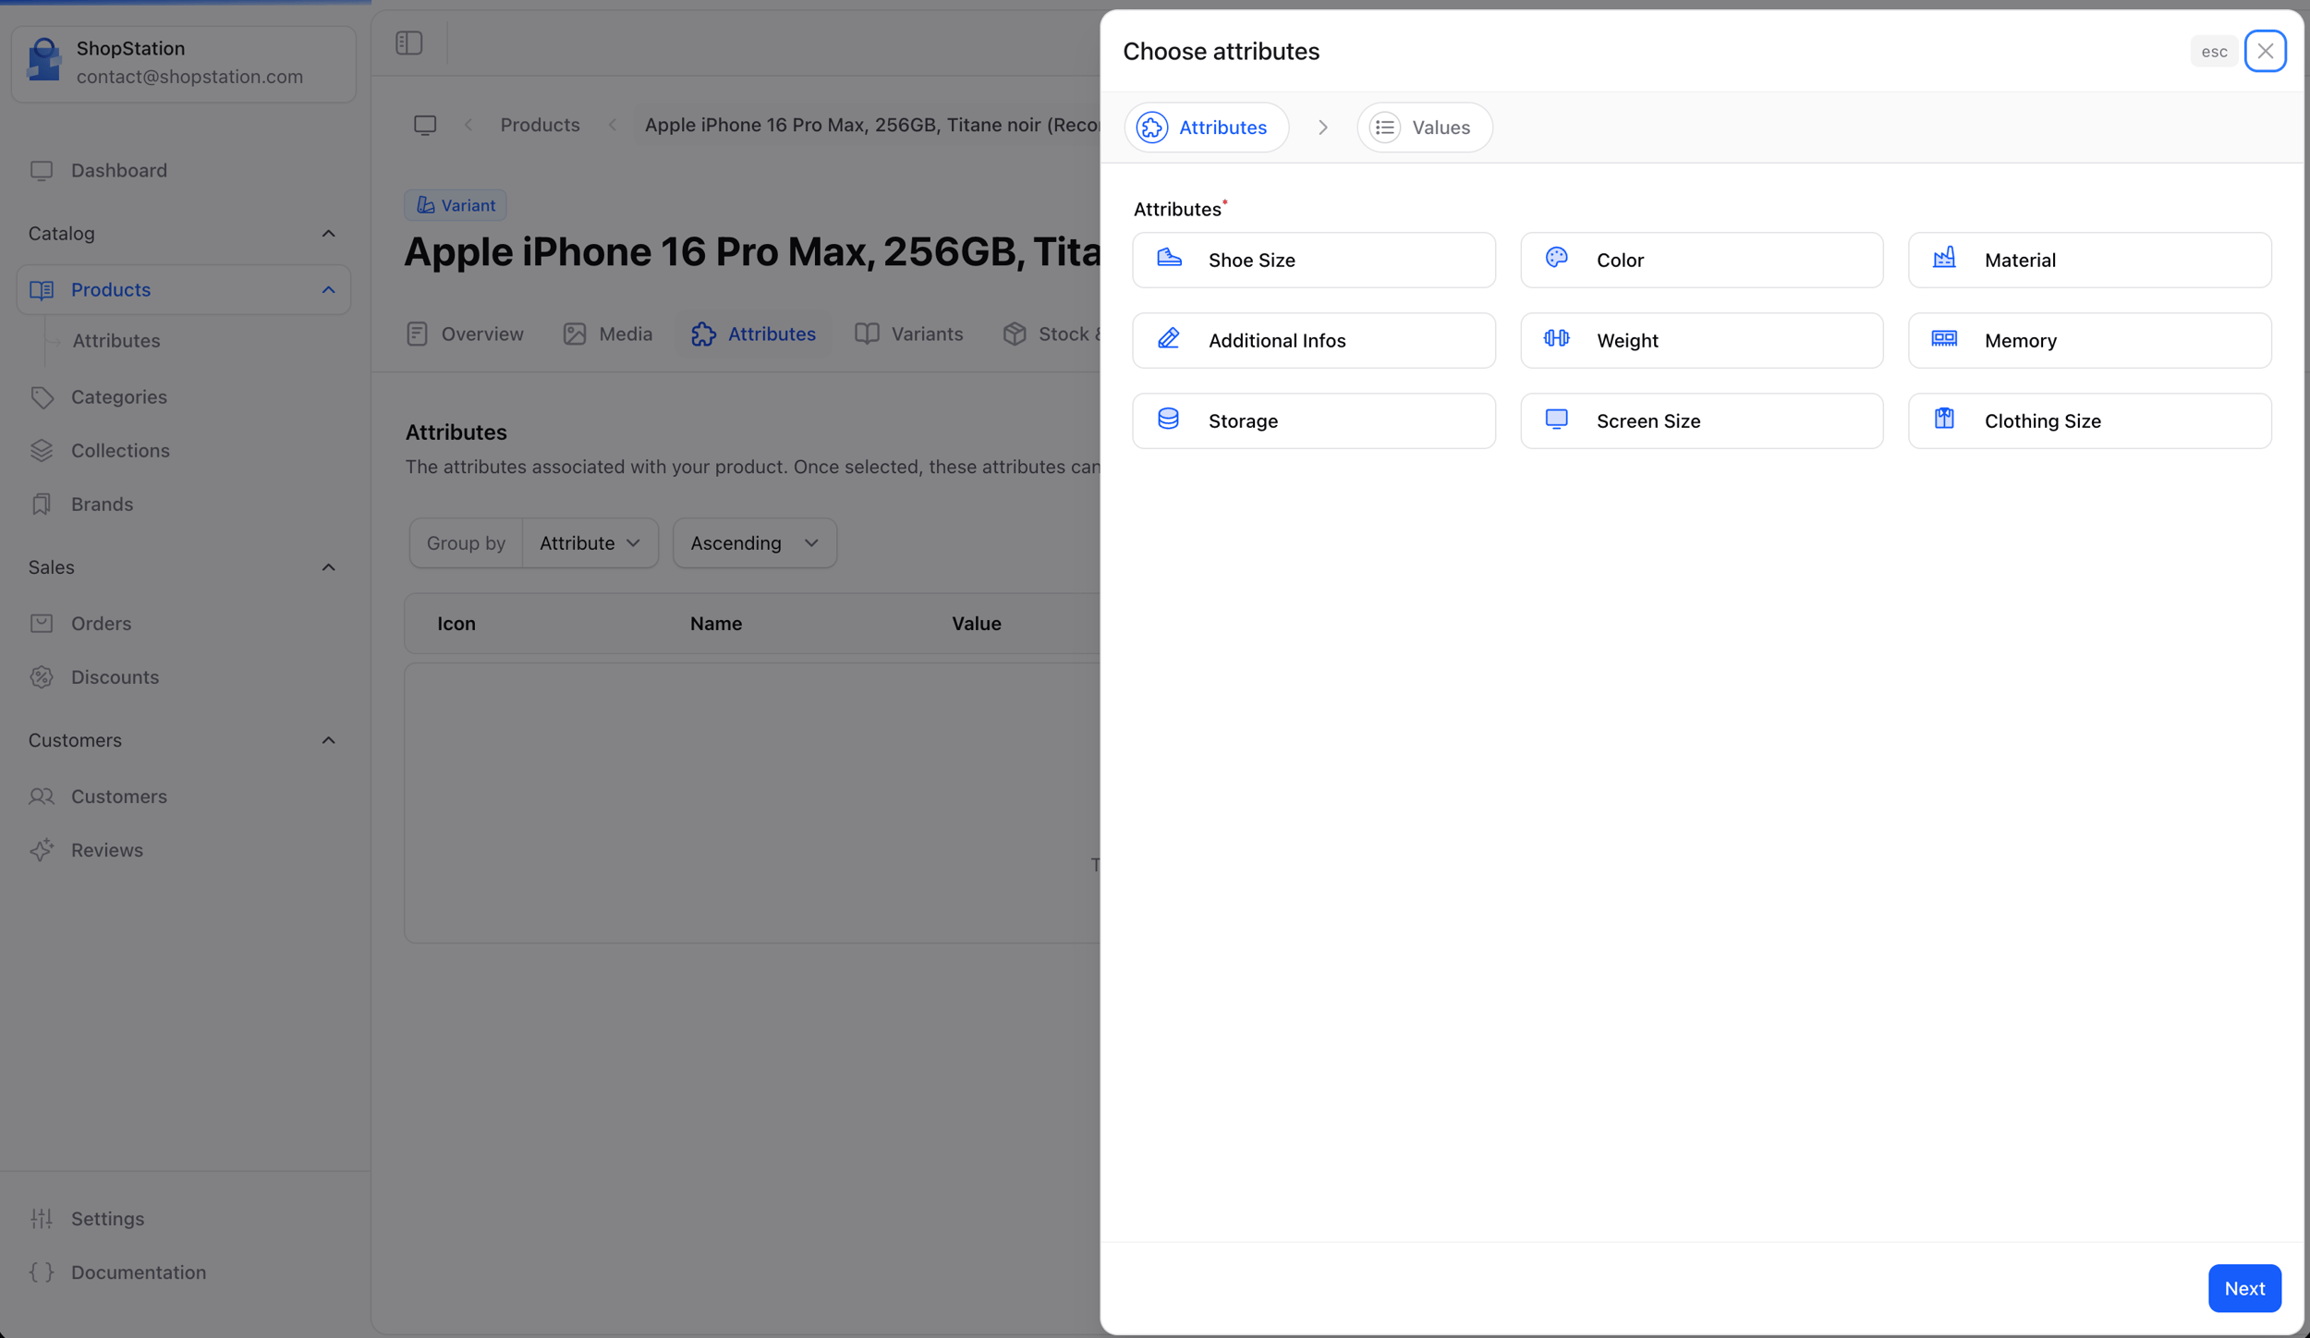Open Products in the sidebar

click(x=183, y=289)
